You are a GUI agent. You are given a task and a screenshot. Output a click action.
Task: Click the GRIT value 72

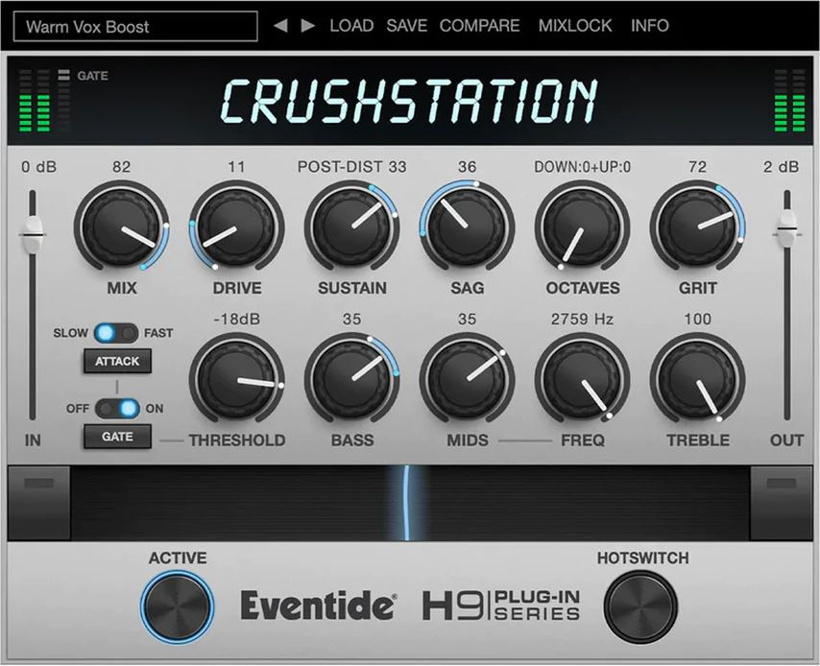point(698,167)
